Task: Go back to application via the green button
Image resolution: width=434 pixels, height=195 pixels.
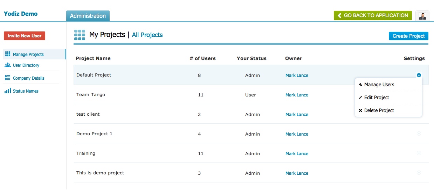Action: (373, 15)
